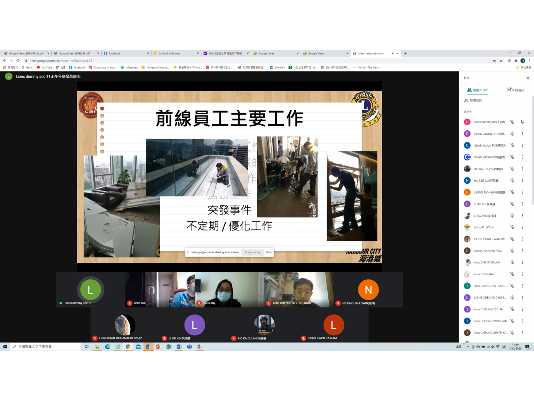
Task: Close the b11 participants side panel
Action: click(528, 78)
